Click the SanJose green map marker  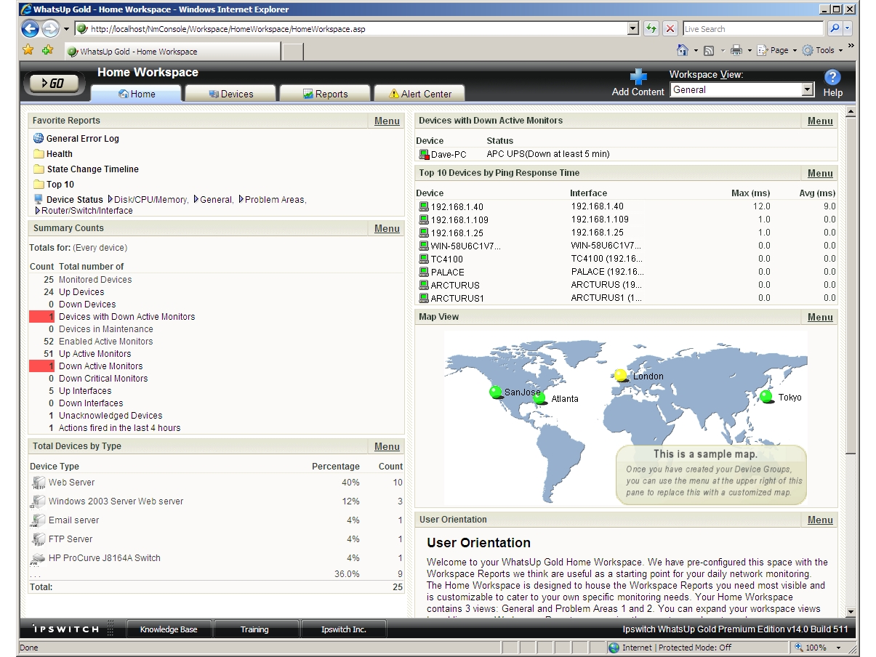[x=496, y=392]
